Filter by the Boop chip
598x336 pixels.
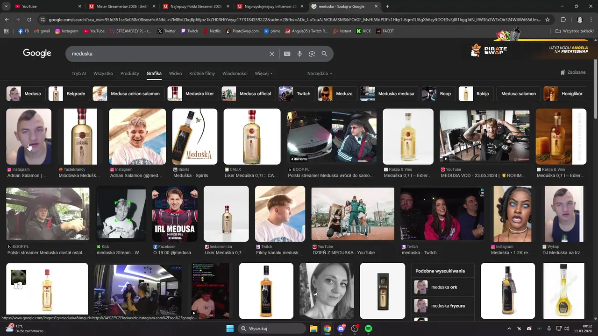point(438,93)
